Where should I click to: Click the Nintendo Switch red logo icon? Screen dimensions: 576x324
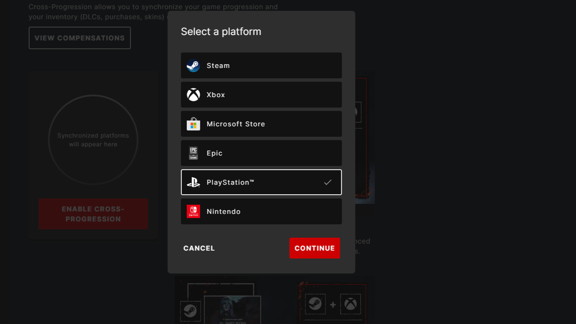click(x=193, y=211)
